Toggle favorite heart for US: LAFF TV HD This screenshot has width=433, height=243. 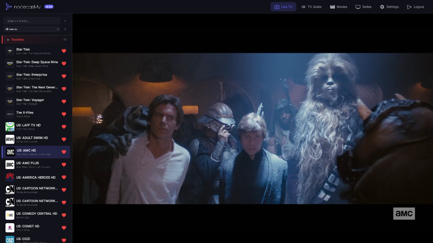[64, 127]
